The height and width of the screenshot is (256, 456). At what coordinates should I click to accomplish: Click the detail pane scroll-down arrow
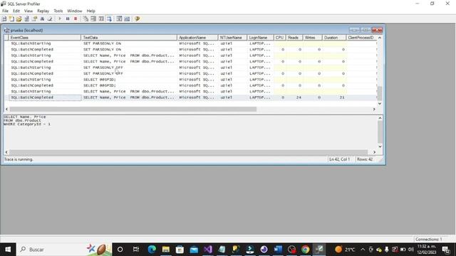(380, 146)
